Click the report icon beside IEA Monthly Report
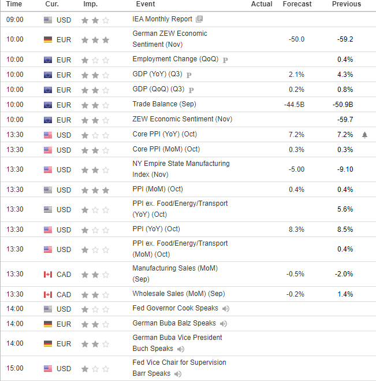Image resolution: width=376 pixels, height=381 pixels. [199, 19]
